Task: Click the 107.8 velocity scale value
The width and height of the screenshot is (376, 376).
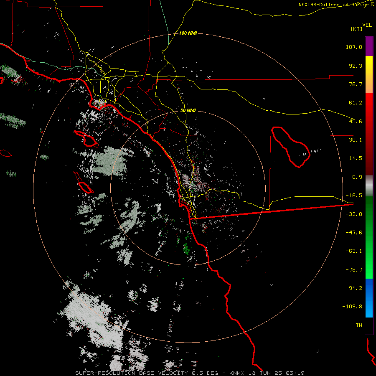Action: [354, 47]
